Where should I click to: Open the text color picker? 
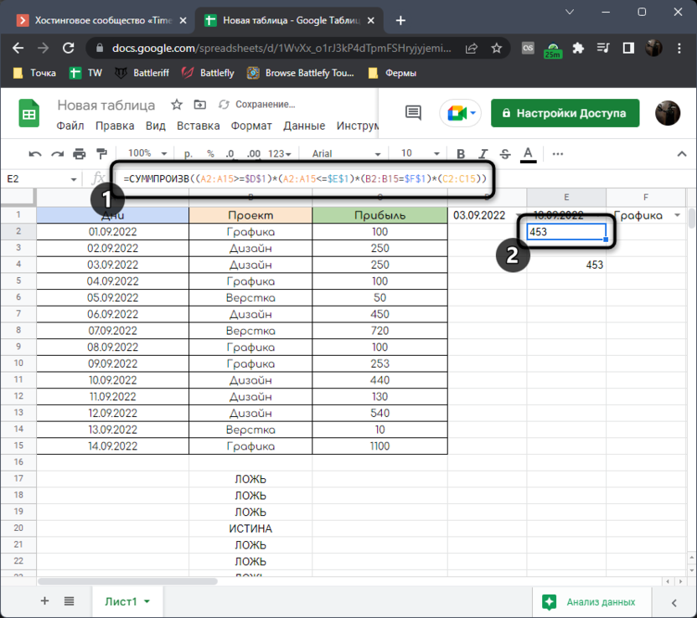pyautogui.click(x=528, y=154)
